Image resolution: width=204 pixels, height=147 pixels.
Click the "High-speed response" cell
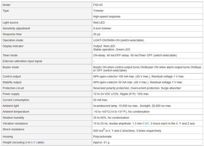click(x=107, y=16)
